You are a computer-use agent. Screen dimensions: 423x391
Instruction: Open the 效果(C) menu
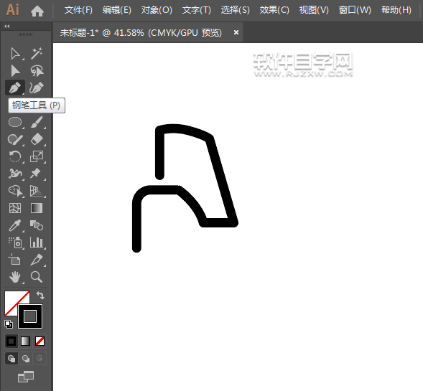pyautogui.click(x=274, y=10)
